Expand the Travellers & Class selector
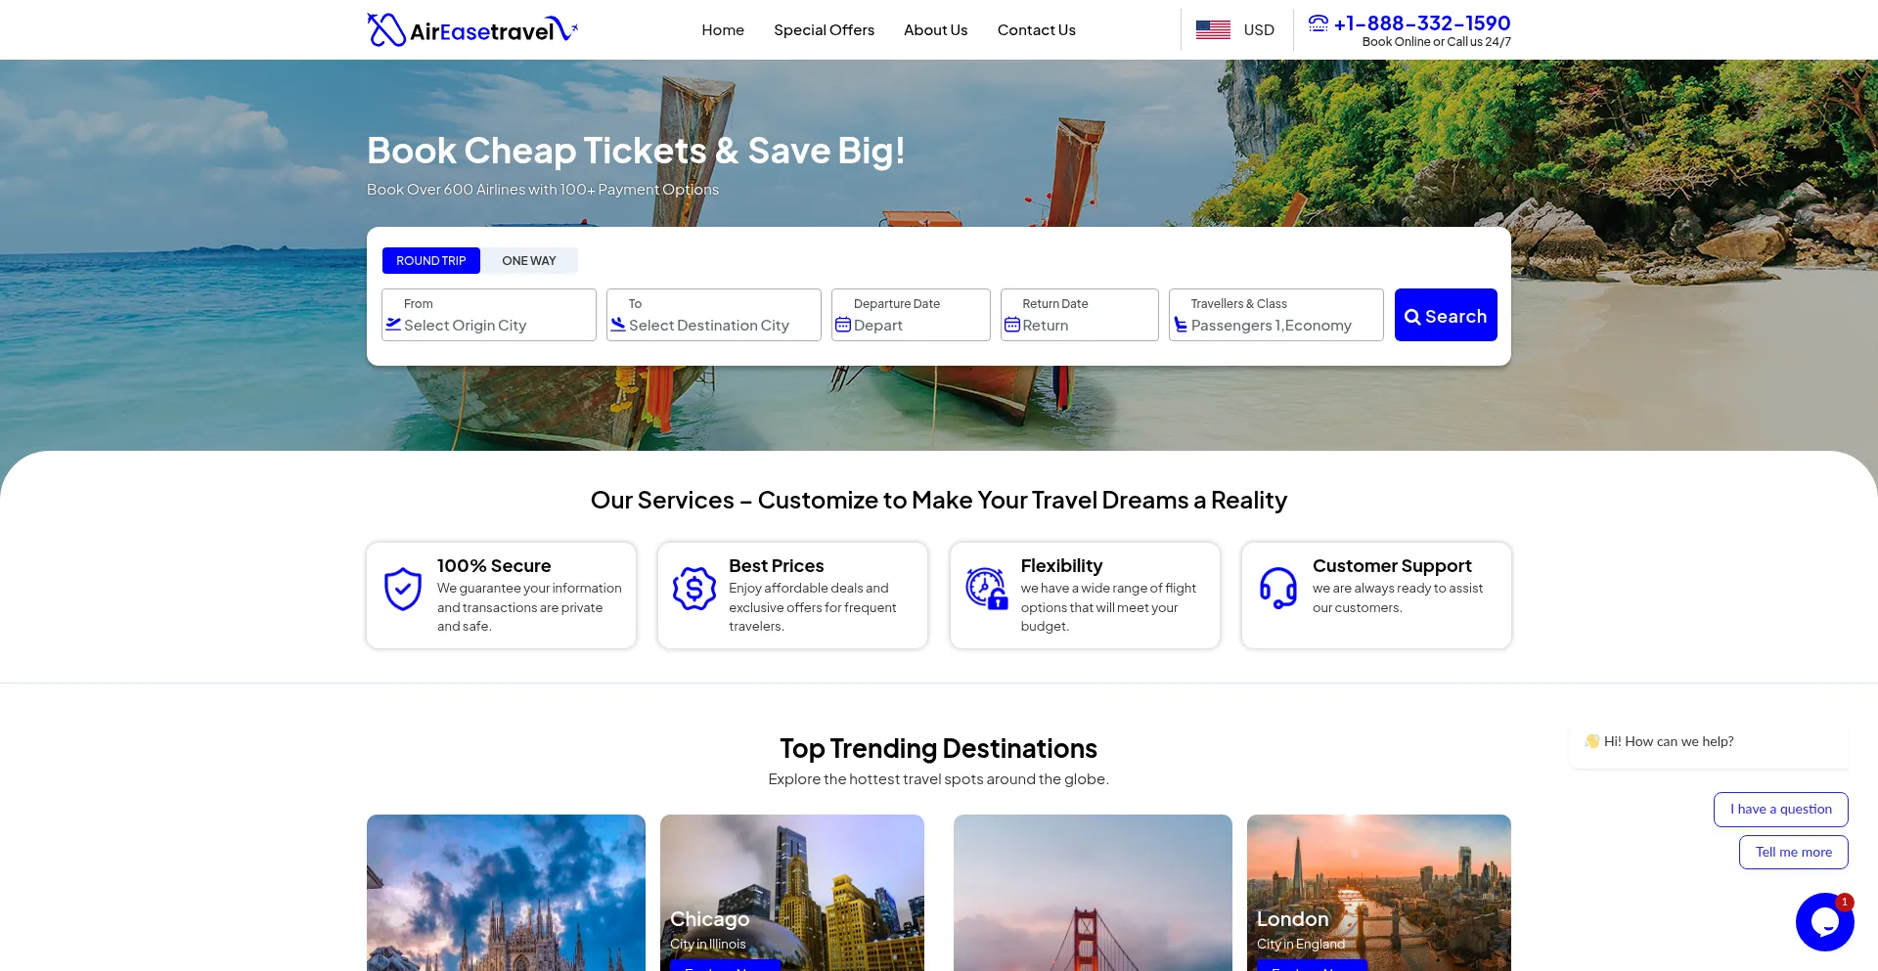The height and width of the screenshot is (971, 1878). pos(1275,315)
